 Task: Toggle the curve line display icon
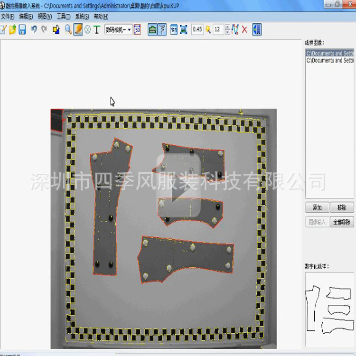click(162, 30)
